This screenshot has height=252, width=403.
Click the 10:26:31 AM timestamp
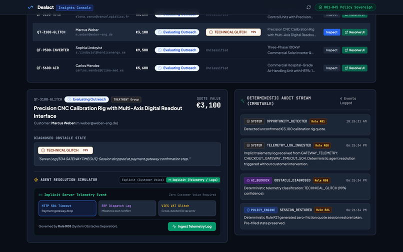[356, 121]
